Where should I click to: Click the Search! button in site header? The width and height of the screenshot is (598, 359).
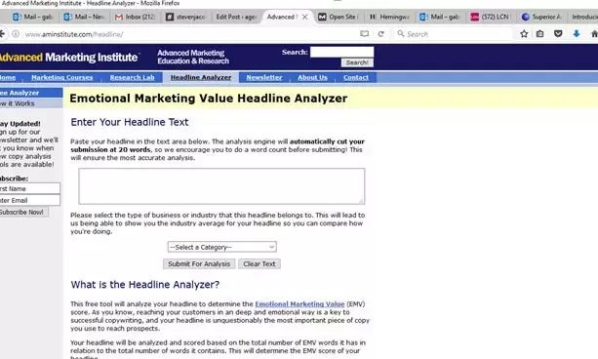(x=357, y=62)
